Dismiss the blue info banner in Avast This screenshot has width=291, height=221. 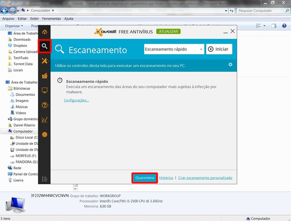coord(230,64)
